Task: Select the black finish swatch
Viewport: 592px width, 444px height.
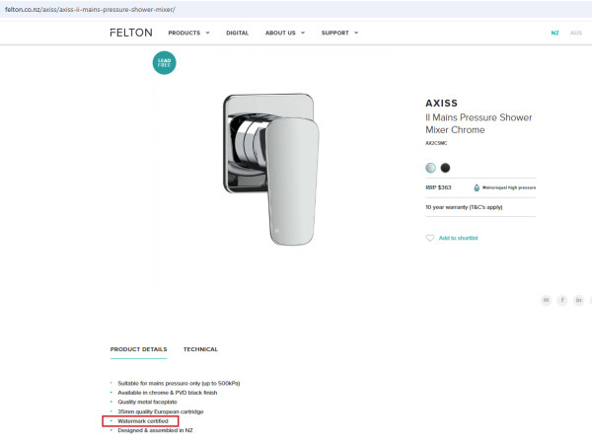Action: [445, 168]
